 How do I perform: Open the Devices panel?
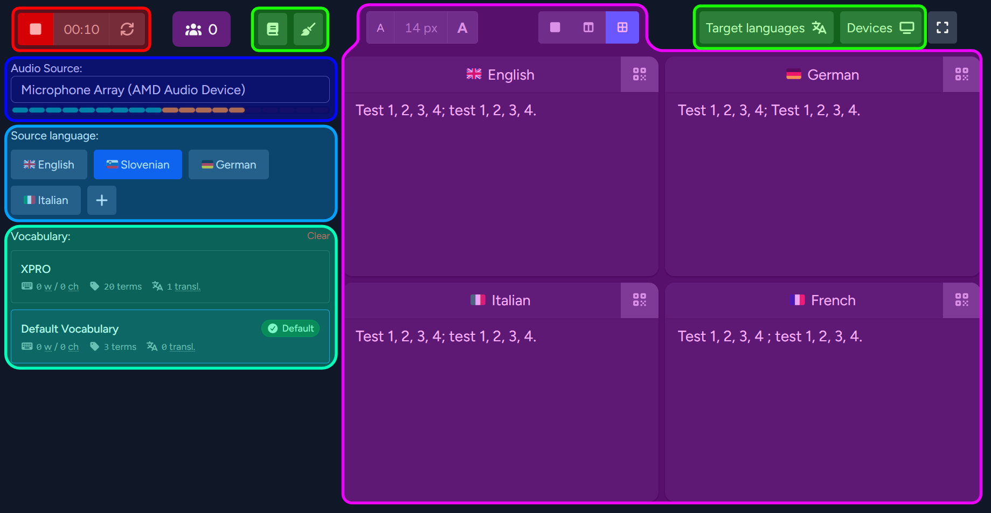click(880, 28)
